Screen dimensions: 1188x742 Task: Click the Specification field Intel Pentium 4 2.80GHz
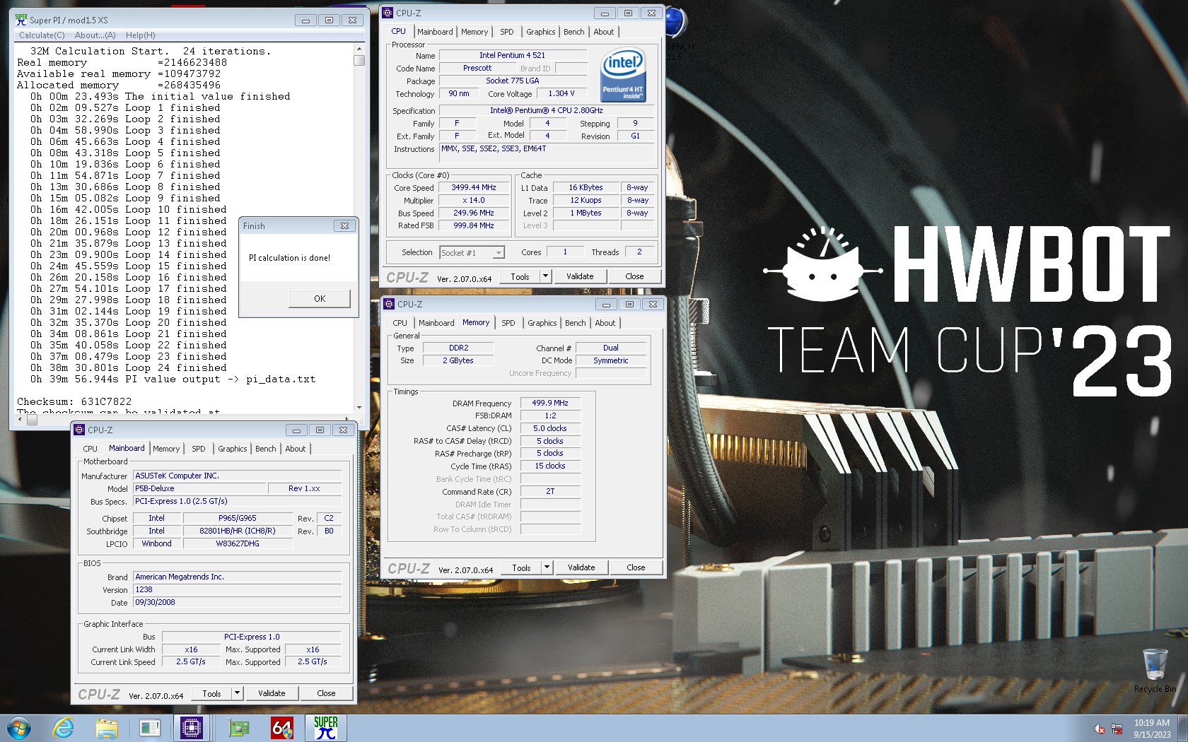tap(546, 111)
